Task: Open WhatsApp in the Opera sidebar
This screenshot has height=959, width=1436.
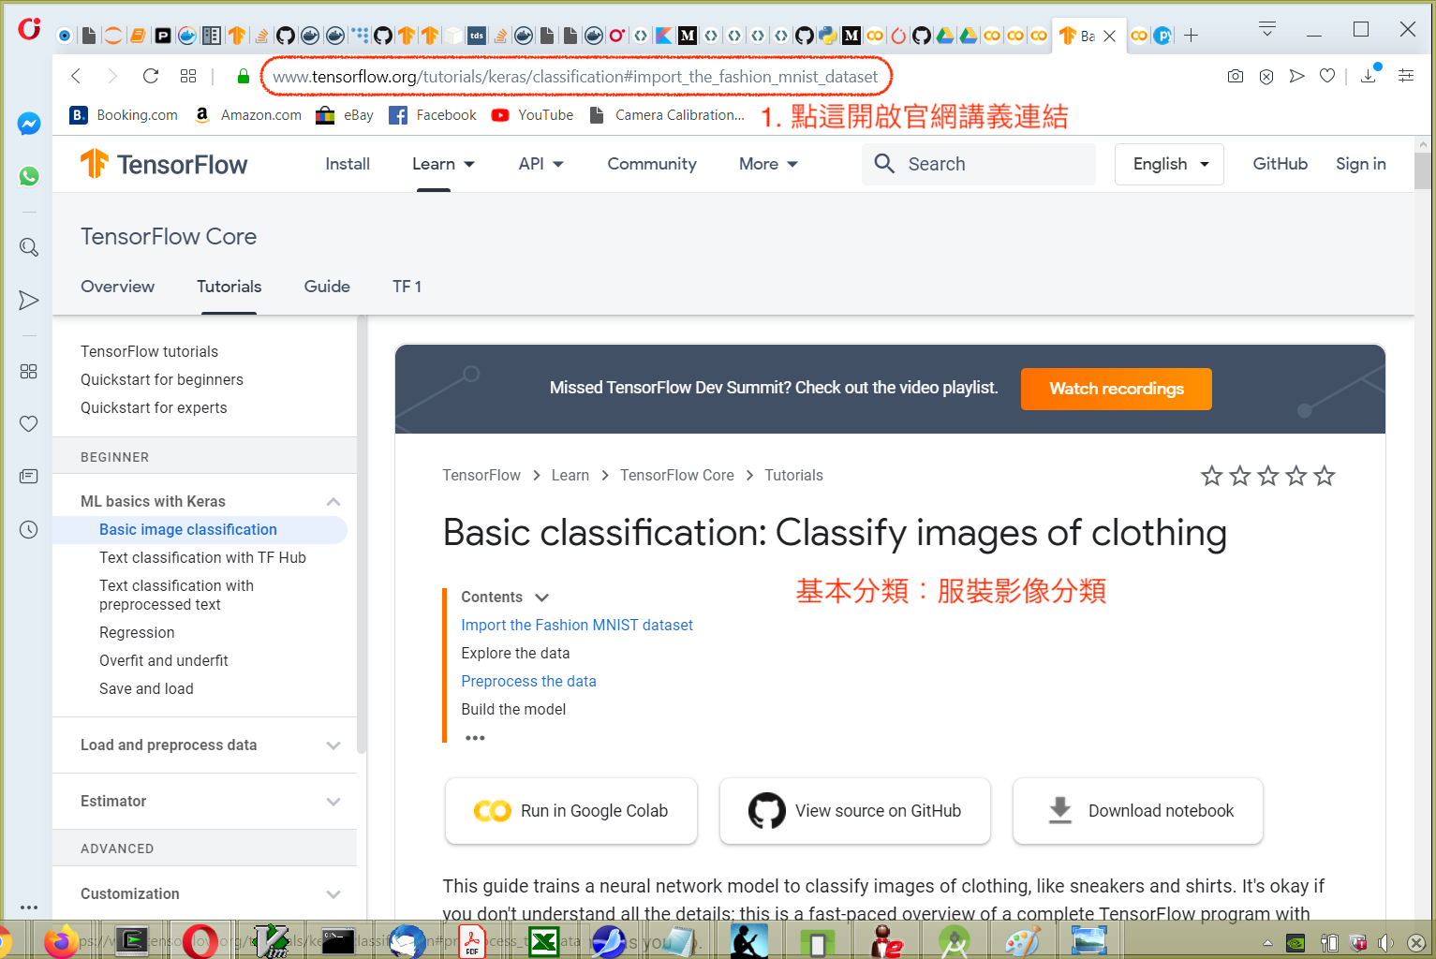Action: 29,176
